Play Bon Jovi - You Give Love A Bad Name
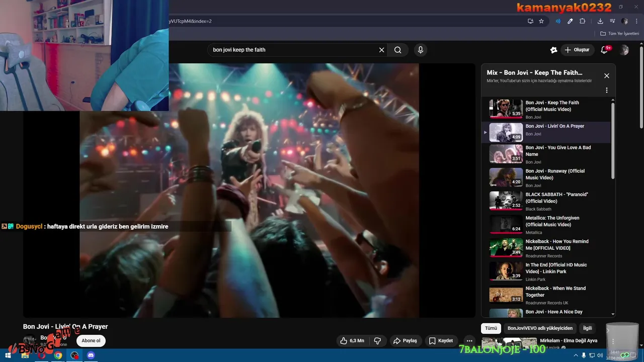 pyautogui.click(x=546, y=154)
